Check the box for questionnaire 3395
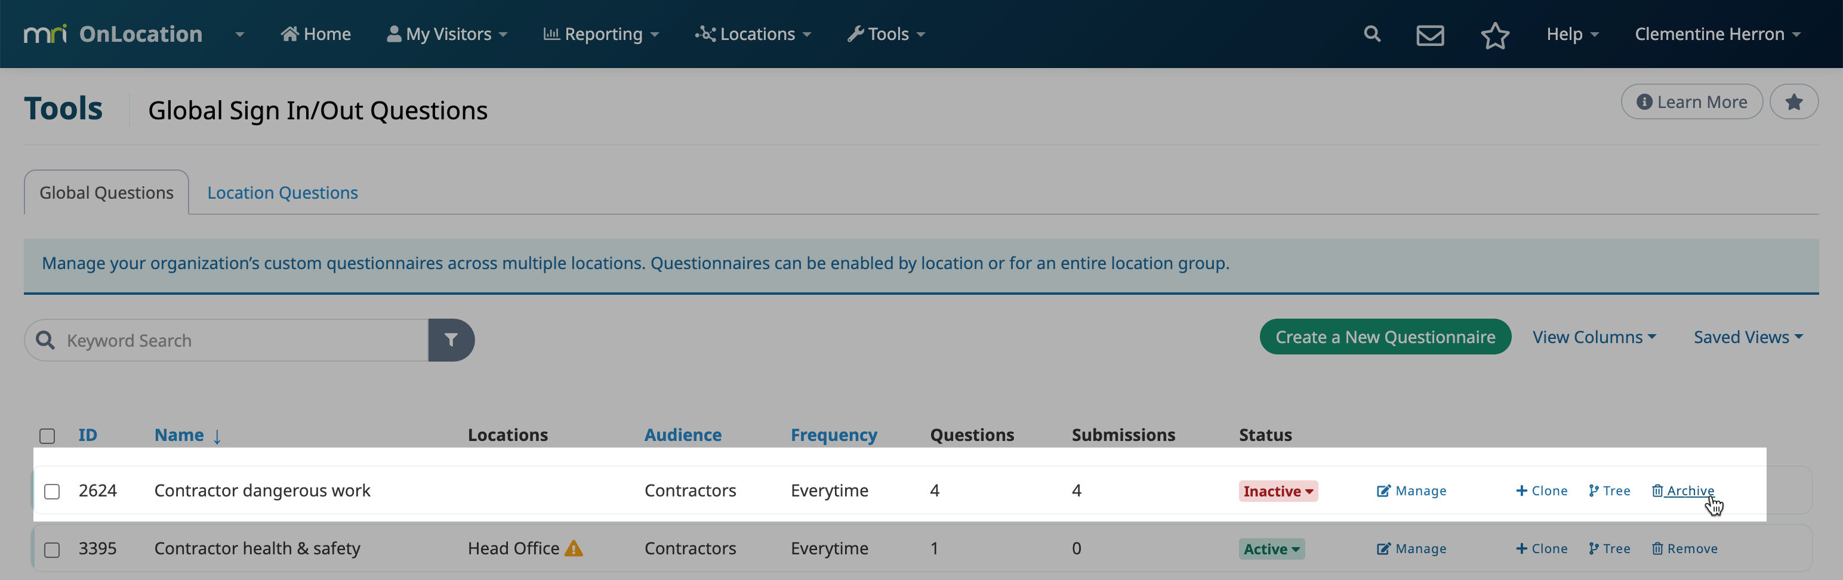The width and height of the screenshot is (1843, 580). pyautogui.click(x=53, y=549)
